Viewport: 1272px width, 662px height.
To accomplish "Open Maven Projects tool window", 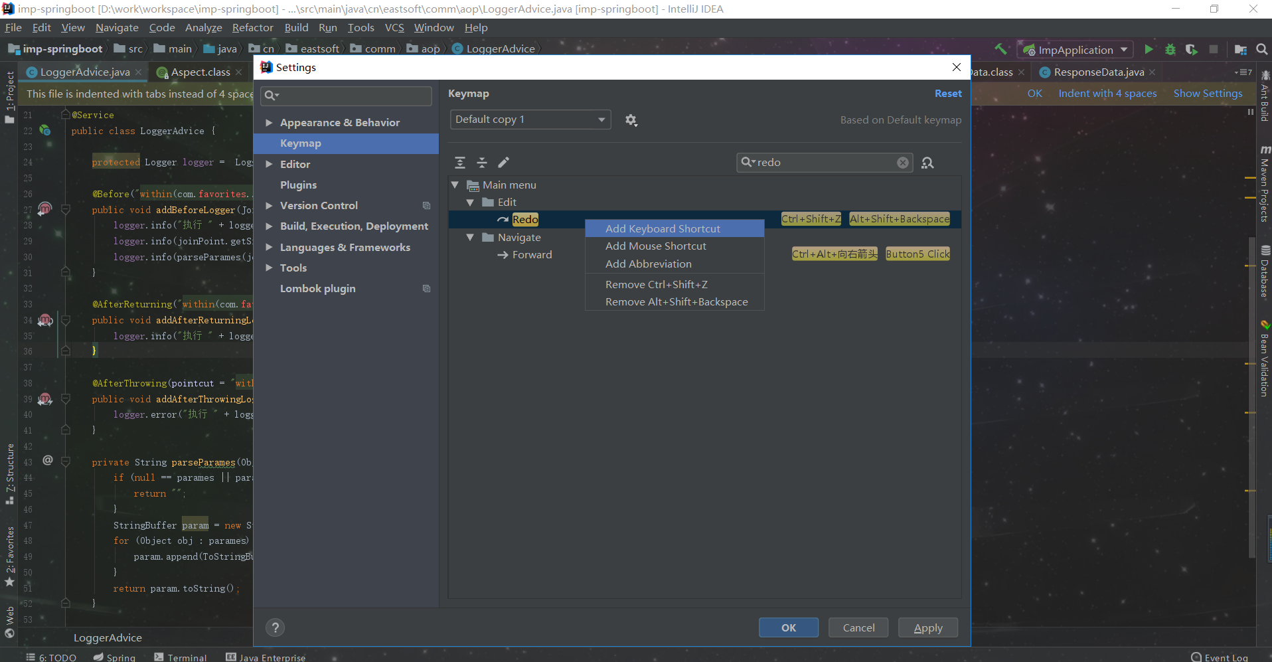I will (x=1265, y=184).
